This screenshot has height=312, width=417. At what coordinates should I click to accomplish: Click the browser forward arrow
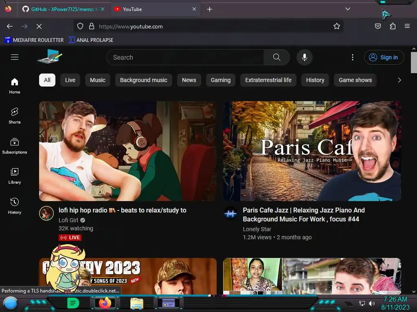(24, 26)
